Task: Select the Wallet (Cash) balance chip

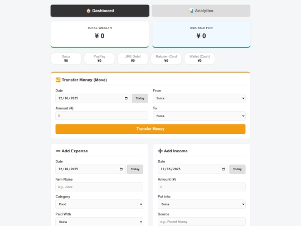Action: [x=200, y=59]
